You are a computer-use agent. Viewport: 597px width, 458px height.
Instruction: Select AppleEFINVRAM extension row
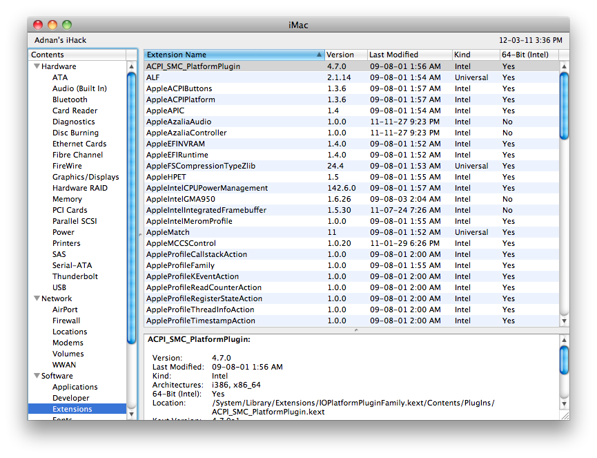(351, 144)
